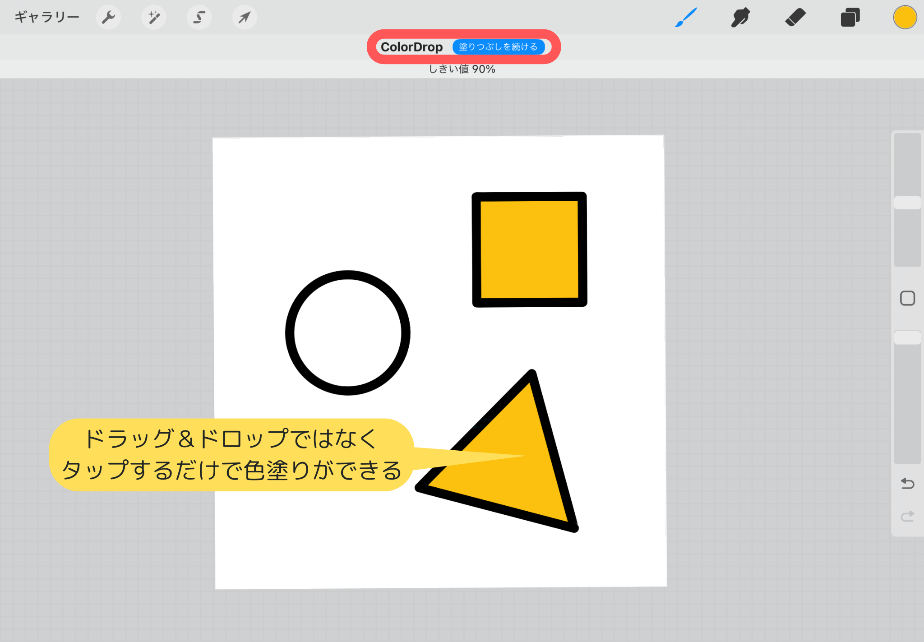Tap inside the empty circle to fill
This screenshot has height=642, width=924.
(347, 333)
